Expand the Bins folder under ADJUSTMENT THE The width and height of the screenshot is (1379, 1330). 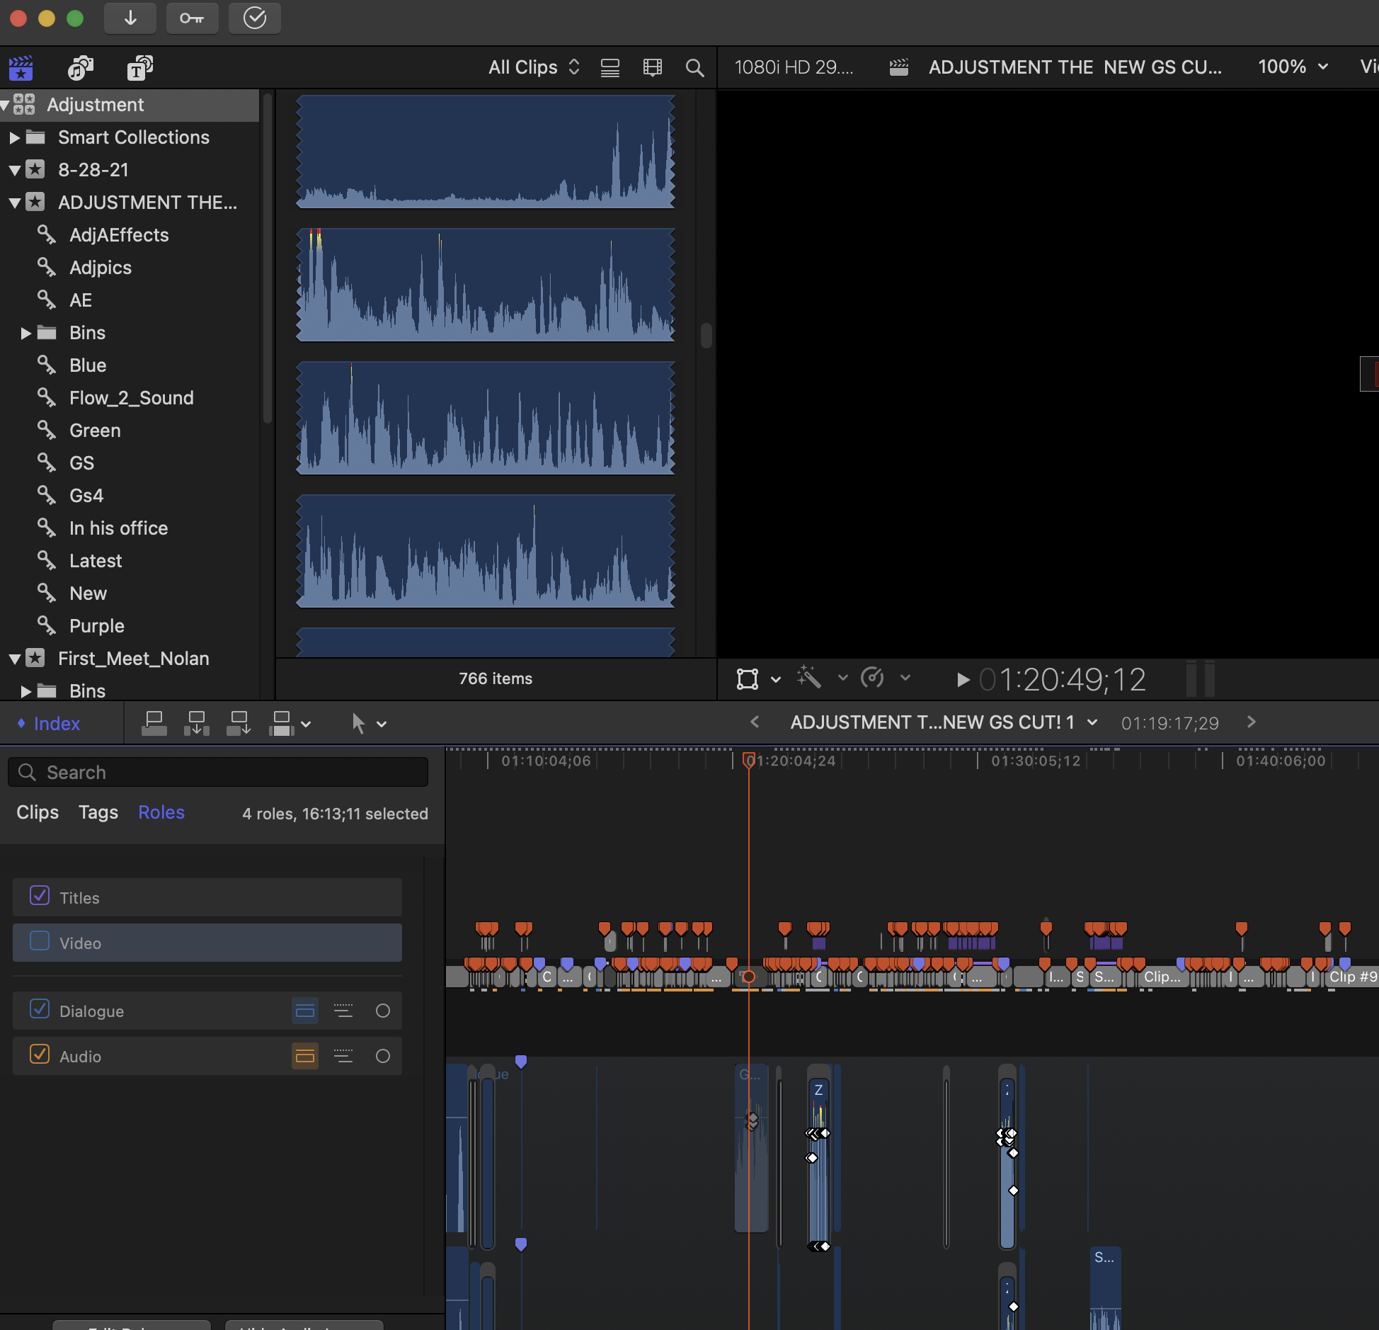pyautogui.click(x=25, y=333)
